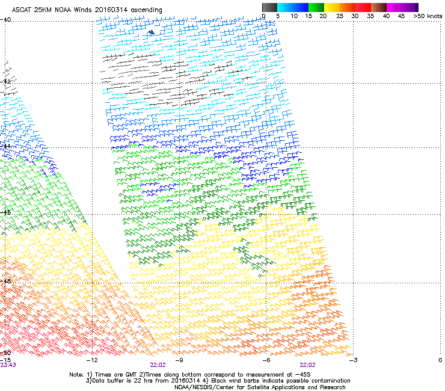Click the '-48' latitude axis label
The width and height of the screenshot is (445, 391).
[5, 281]
